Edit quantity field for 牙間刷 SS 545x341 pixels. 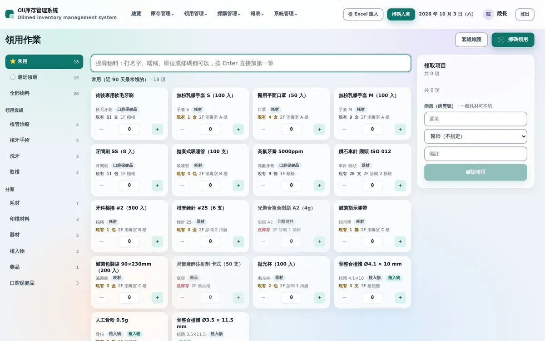[129, 186]
